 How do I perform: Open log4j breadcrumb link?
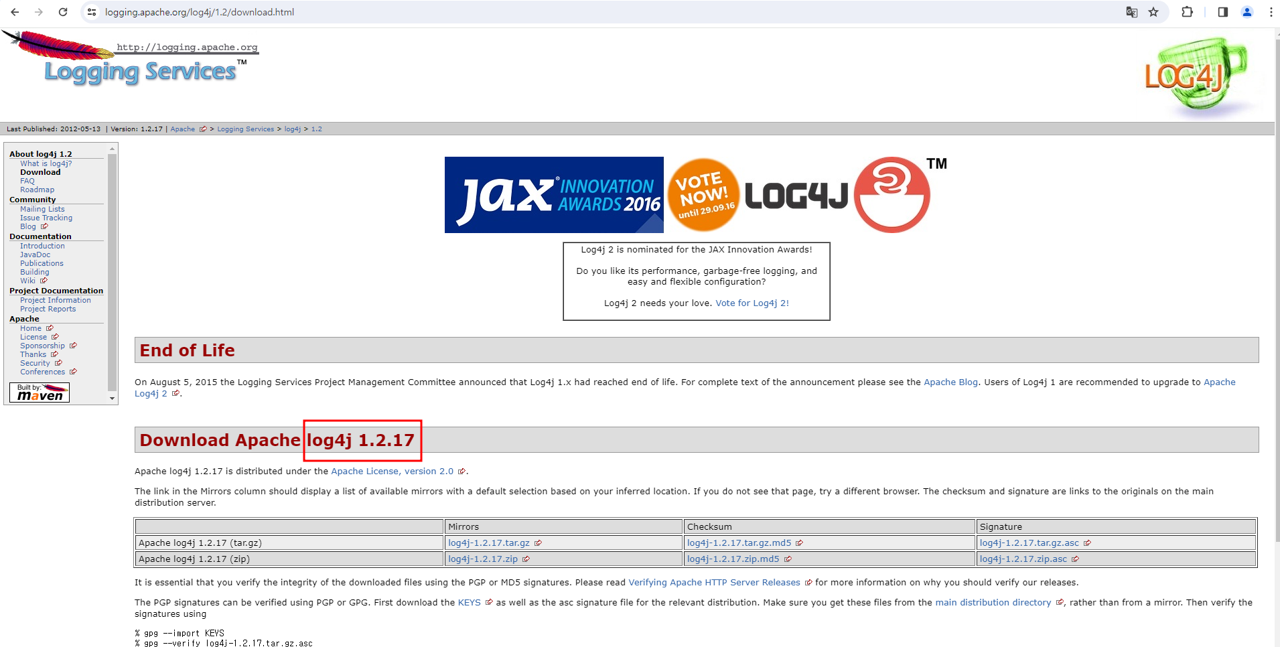point(292,129)
